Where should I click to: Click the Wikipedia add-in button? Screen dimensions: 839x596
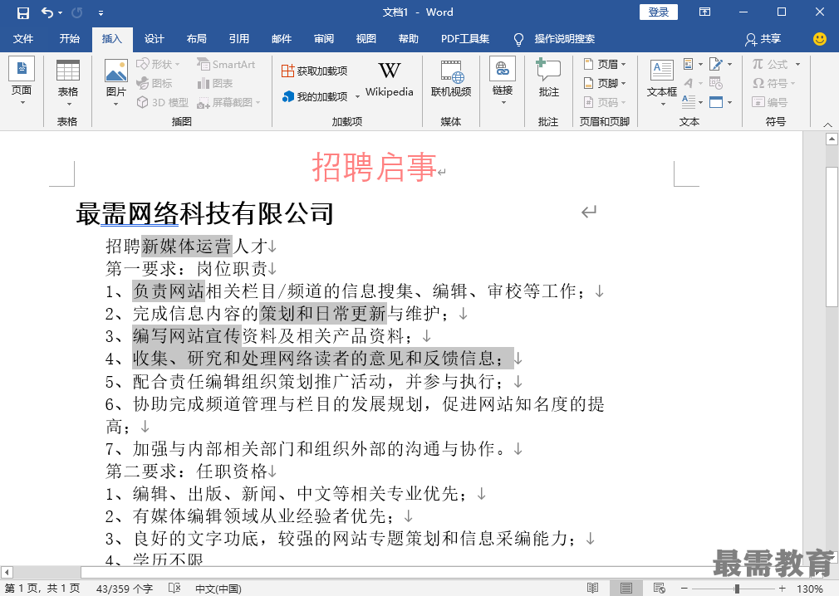click(x=390, y=80)
